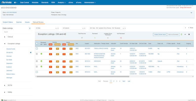Collapse the listing panel with the up caret
Viewport: 196px width, 101px height.
click(x=185, y=34)
